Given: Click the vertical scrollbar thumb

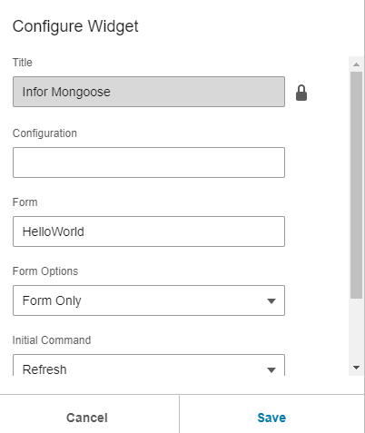Looking at the screenshot, I should coord(356,185).
